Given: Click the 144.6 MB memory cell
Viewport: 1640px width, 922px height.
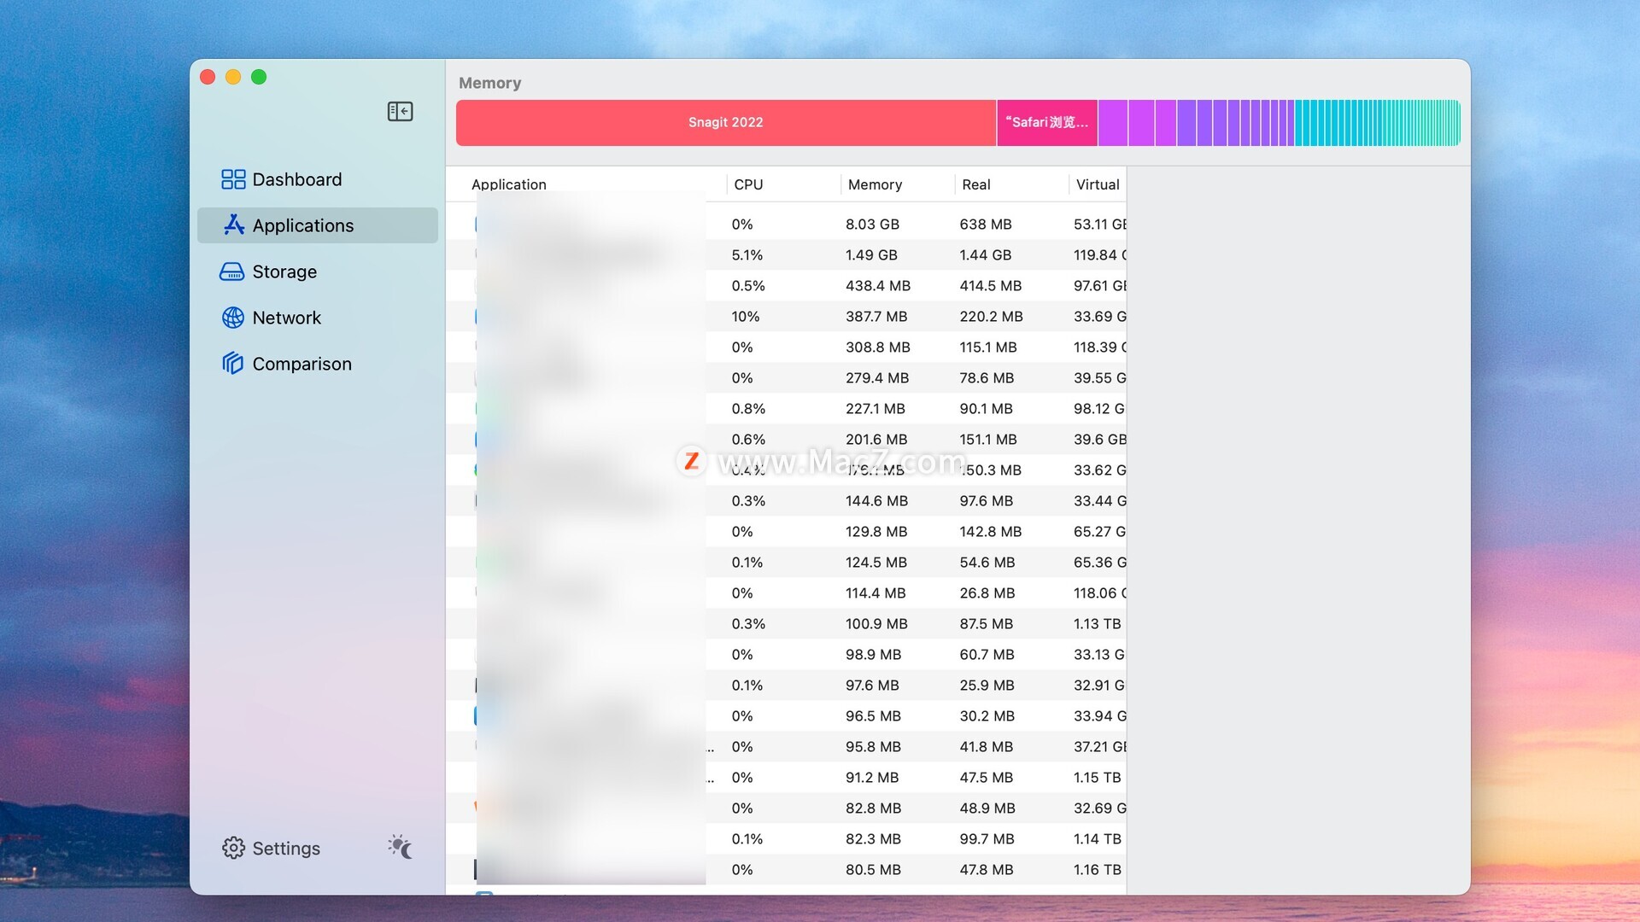Looking at the screenshot, I should tap(876, 501).
